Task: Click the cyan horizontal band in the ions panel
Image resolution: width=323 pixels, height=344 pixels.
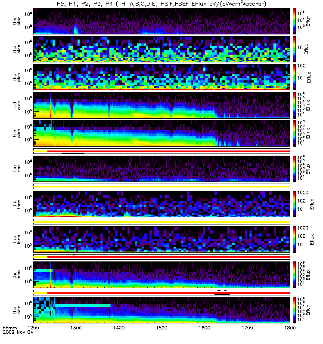Action: click(82, 305)
